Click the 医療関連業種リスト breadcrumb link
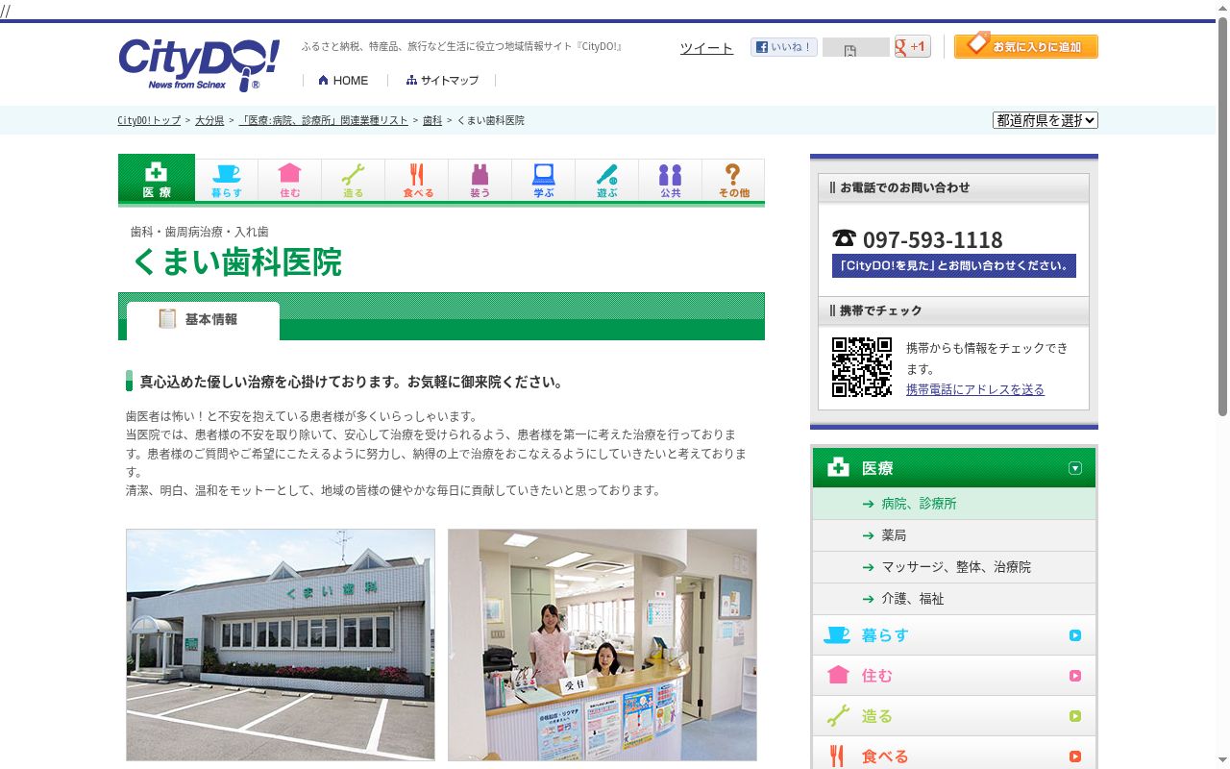 click(324, 121)
